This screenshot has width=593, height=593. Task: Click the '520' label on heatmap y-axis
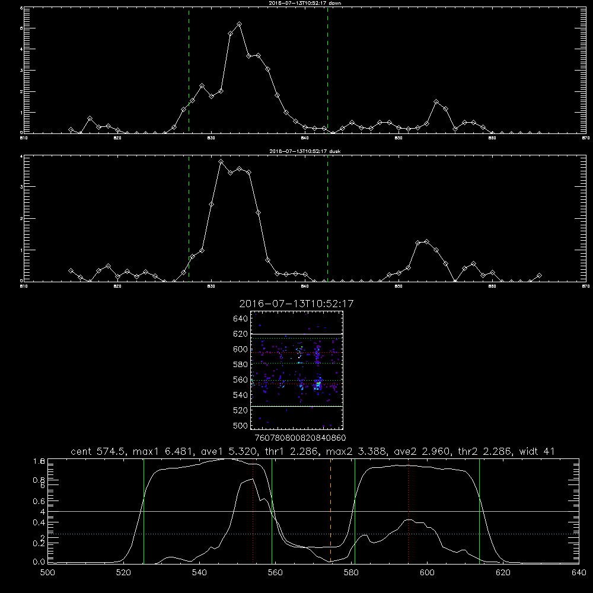[241, 410]
